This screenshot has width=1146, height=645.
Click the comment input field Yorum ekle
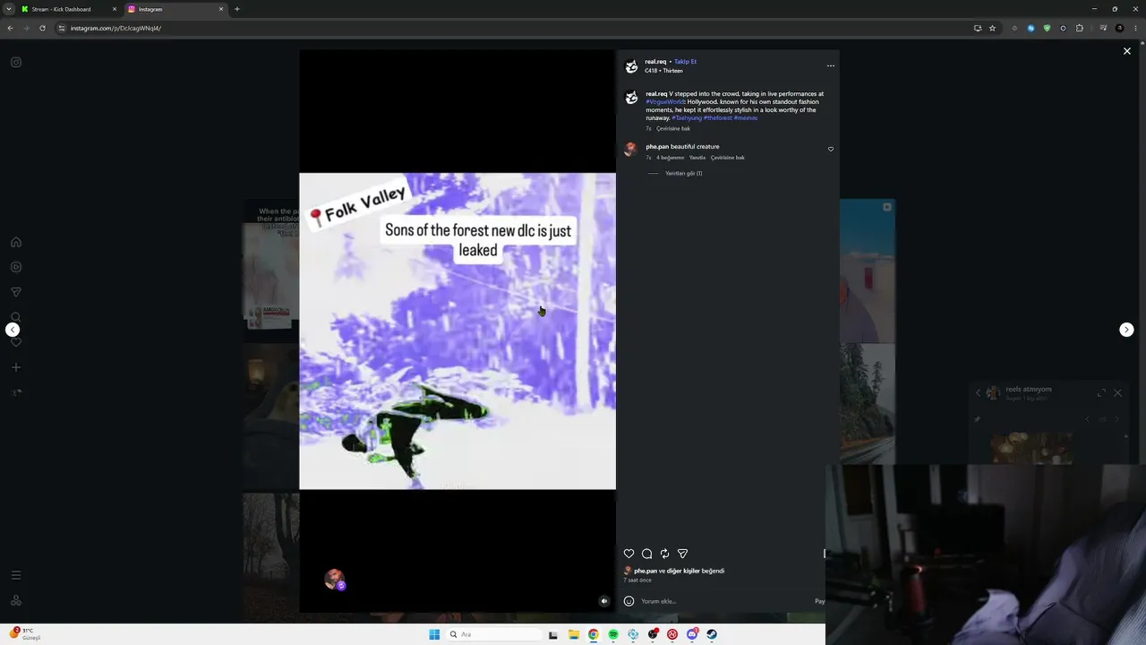pos(725,601)
